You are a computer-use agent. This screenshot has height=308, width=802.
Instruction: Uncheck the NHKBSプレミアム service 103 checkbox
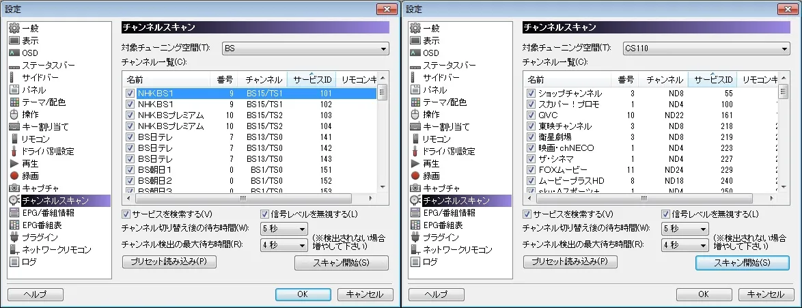pyautogui.click(x=130, y=115)
